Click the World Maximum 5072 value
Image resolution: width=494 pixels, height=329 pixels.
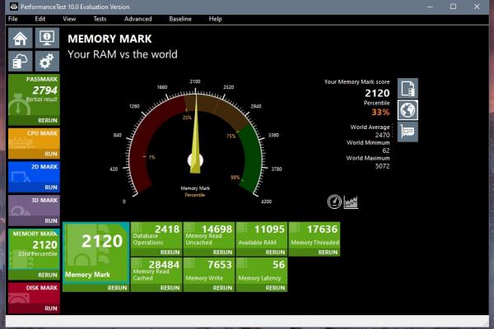[382, 166]
